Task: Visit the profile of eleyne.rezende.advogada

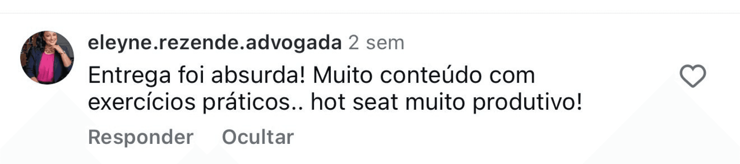Action: [215, 43]
